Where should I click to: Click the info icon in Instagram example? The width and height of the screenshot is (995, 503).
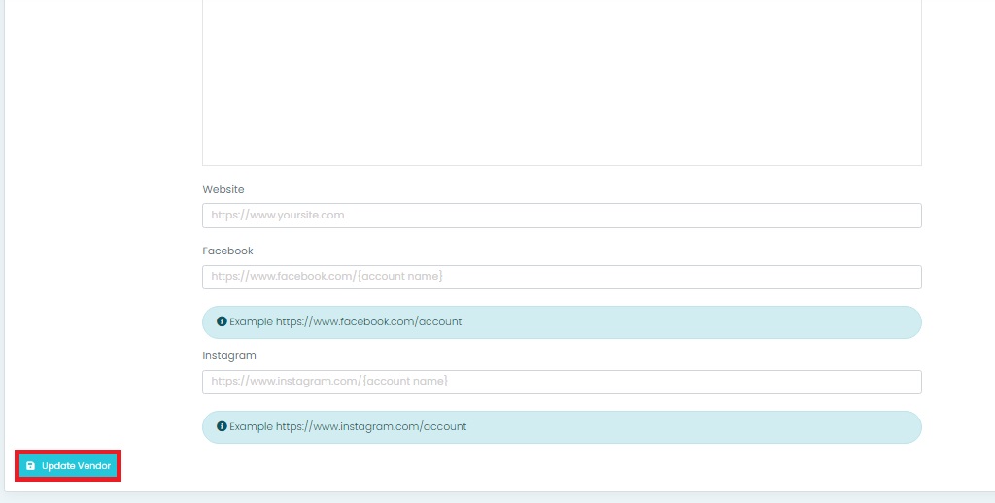point(222,426)
